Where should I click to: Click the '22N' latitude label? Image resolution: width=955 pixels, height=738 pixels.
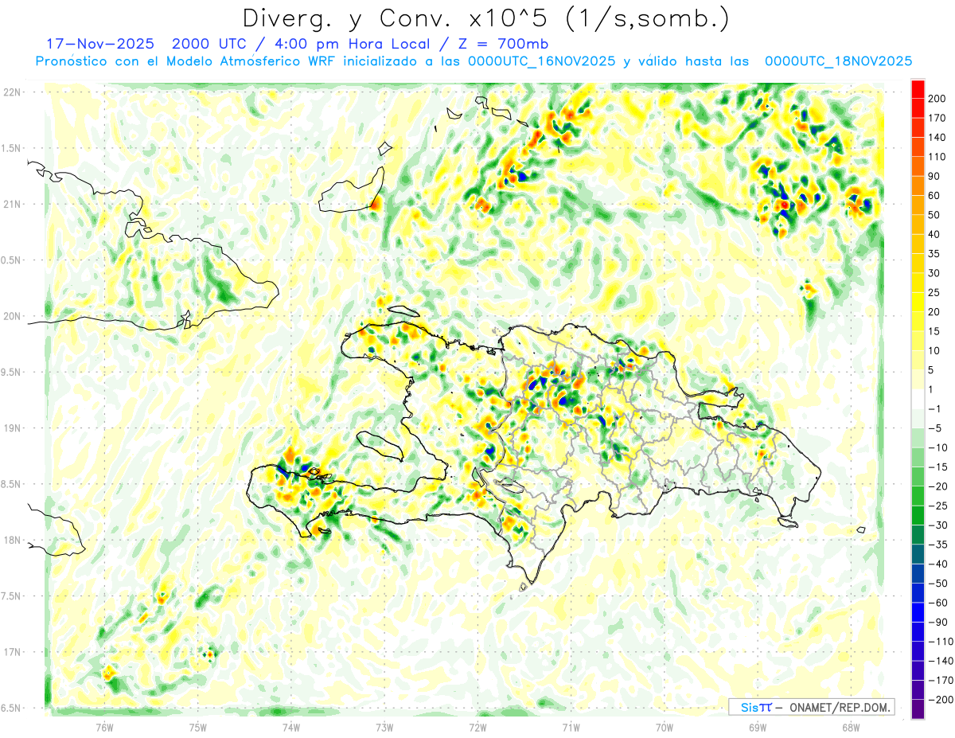pyautogui.click(x=12, y=92)
